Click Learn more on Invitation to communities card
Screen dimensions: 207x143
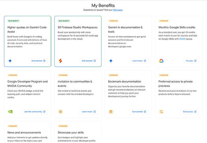89,112
